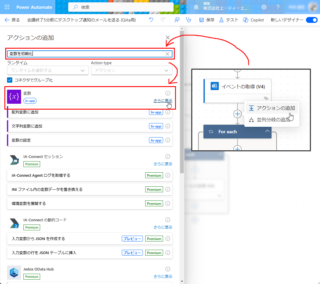Click the search magnifier icon
The image size is (320, 284).
75,7
